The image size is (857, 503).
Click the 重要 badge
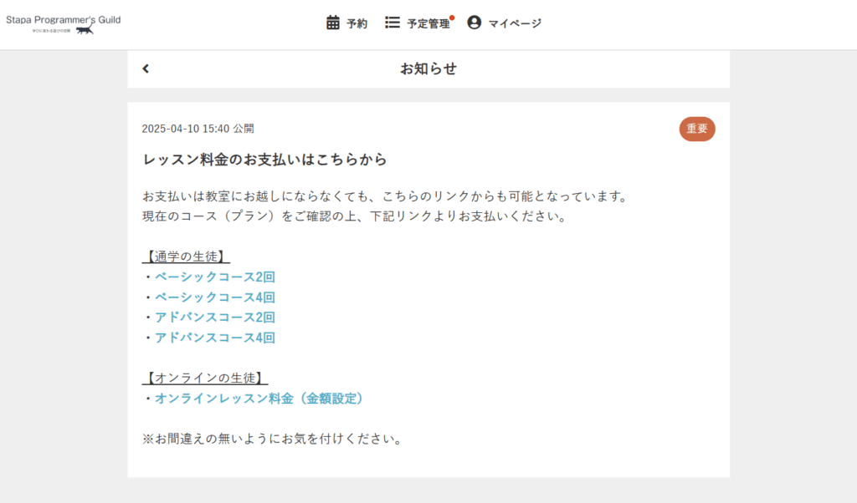click(697, 129)
